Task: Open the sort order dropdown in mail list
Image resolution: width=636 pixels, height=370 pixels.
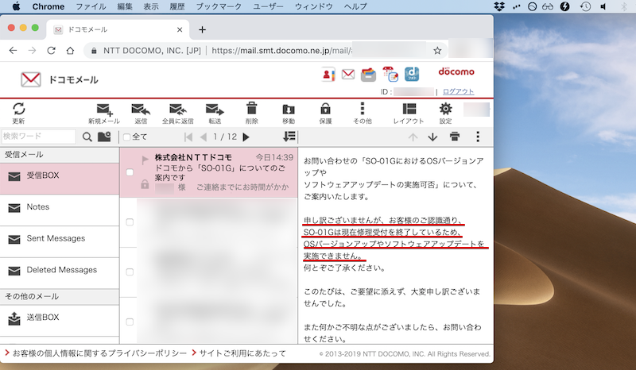Action: [289, 137]
